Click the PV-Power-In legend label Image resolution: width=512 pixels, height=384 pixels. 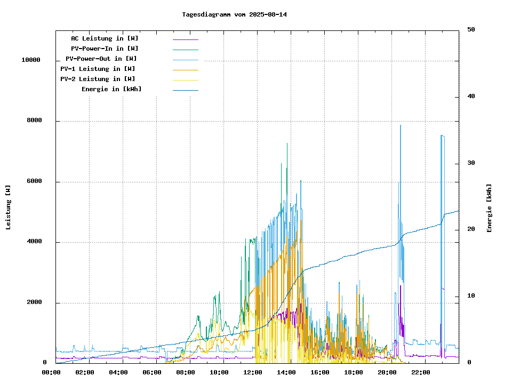tap(105, 49)
